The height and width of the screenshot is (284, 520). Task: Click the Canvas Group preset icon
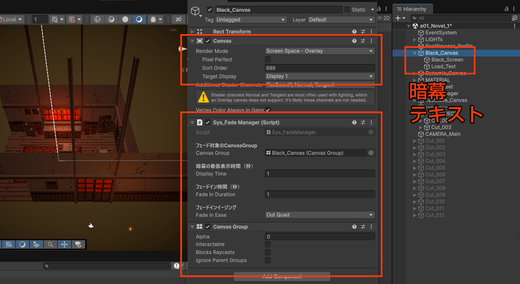point(363,227)
